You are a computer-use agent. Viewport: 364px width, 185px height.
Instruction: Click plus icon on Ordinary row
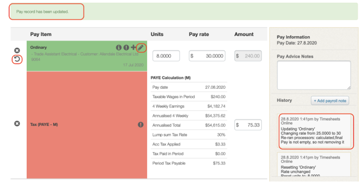pos(133,47)
